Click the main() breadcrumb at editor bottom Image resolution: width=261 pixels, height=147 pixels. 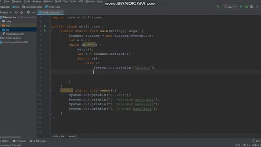click(x=73, y=136)
